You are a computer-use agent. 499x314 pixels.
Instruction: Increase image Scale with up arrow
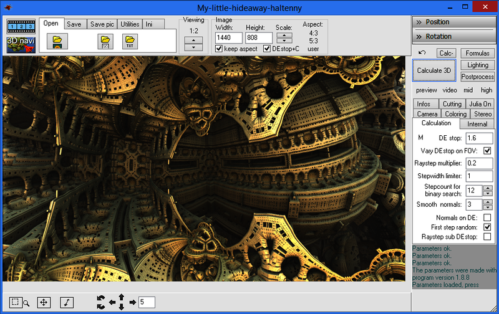(x=284, y=36)
